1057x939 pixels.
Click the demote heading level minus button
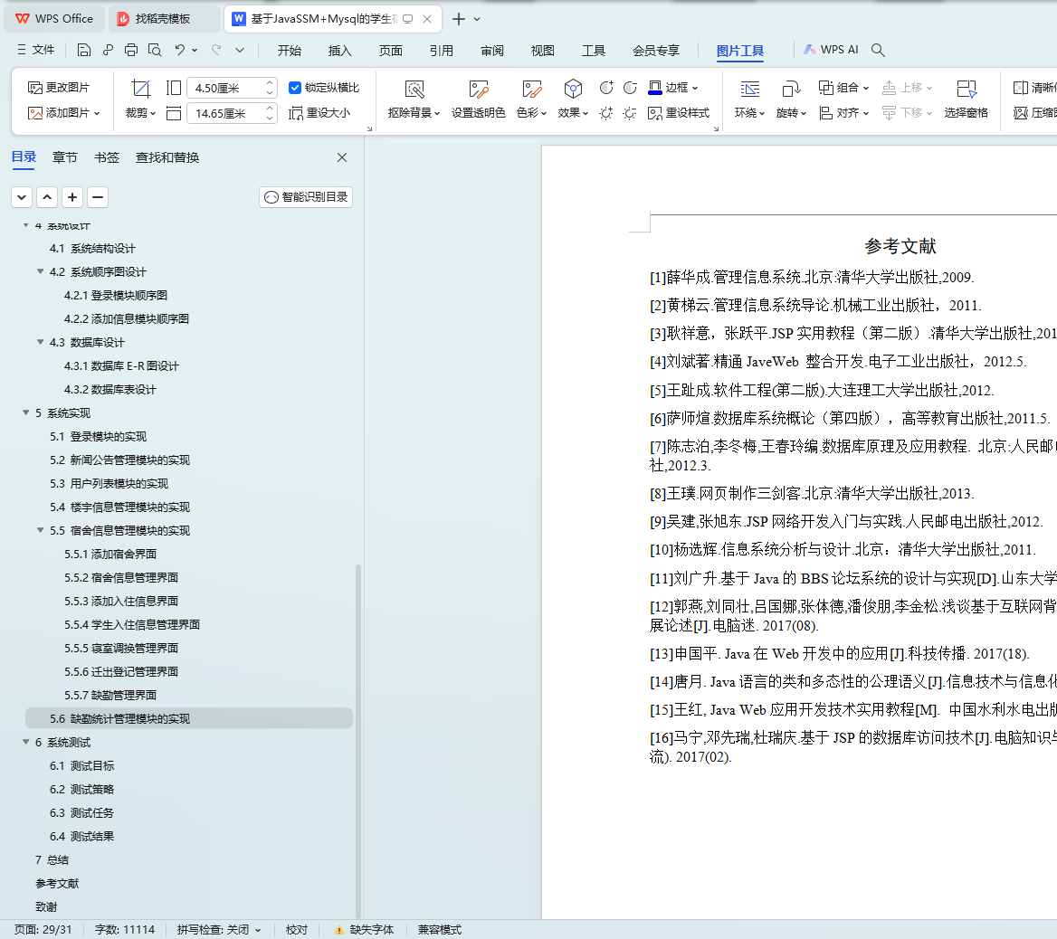[98, 197]
